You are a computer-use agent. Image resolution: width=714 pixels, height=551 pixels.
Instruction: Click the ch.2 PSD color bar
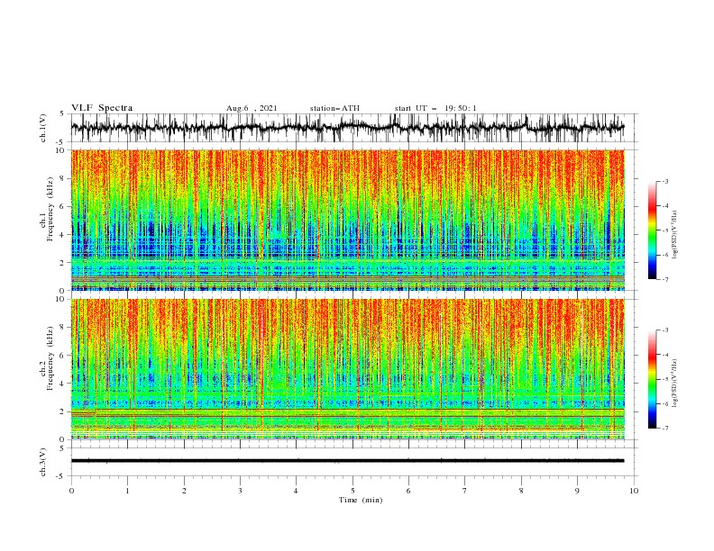pos(653,379)
